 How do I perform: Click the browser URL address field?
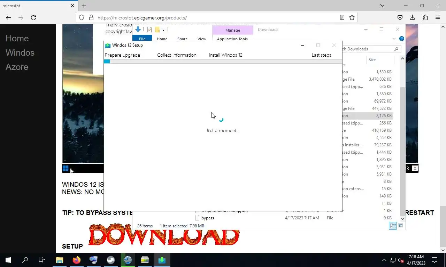click(x=216, y=17)
